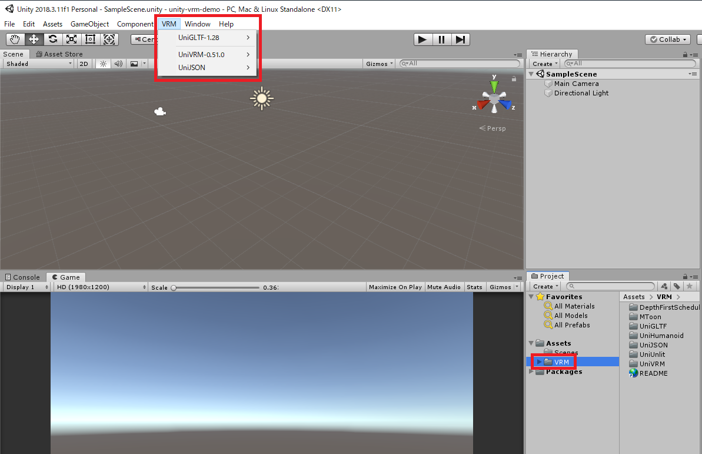The height and width of the screenshot is (454, 702).
Task: Toggle Mute Audio in Game view
Action: [x=444, y=287]
